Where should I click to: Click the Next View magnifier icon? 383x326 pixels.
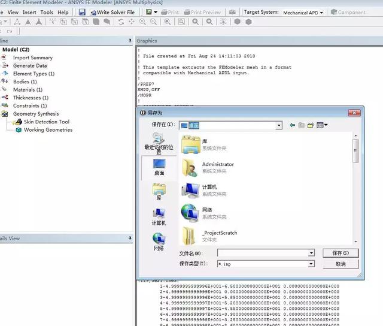click(209, 22)
